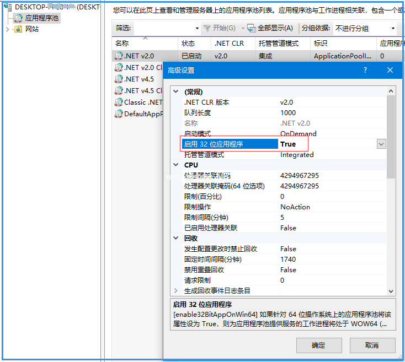Collapse the (常规) settings section
The width and height of the screenshot is (405, 362).
[176, 92]
